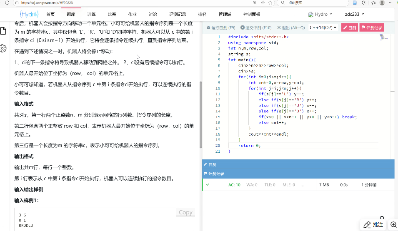Open the C++14(O2) language dropdown
This screenshot has width=398, height=231.
pyautogui.click(x=323, y=28)
